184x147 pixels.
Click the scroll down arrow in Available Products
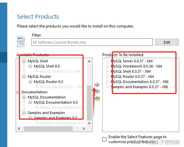click(x=89, y=123)
